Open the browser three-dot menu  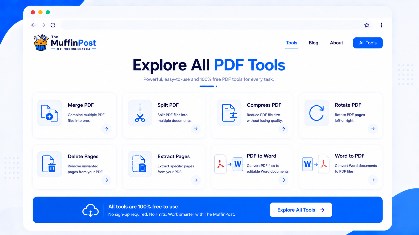point(381,25)
